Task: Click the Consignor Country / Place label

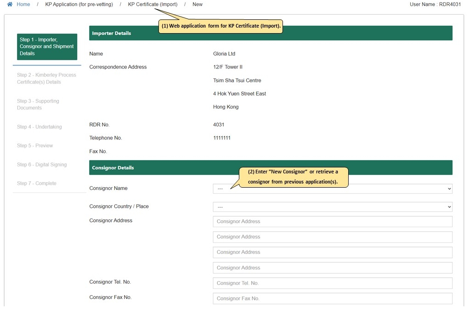Action: click(119, 207)
